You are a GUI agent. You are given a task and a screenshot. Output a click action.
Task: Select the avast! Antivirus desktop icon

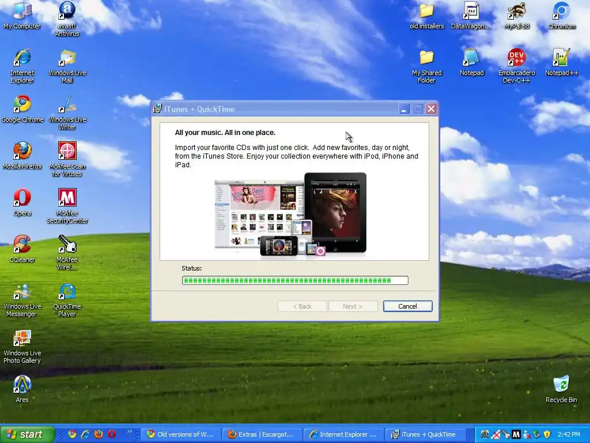click(x=67, y=19)
